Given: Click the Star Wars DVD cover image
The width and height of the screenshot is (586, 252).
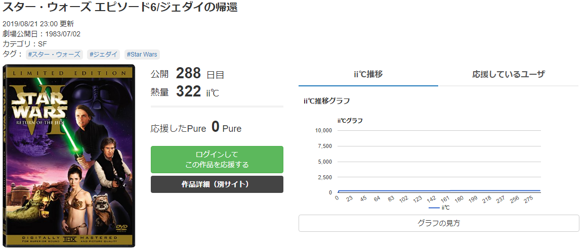Looking at the screenshot, I should coord(69,156).
